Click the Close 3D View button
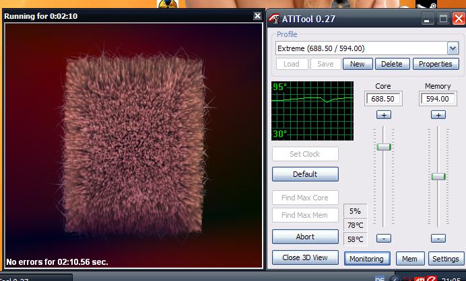Screen dimensions: 466x281 (x=305, y=257)
